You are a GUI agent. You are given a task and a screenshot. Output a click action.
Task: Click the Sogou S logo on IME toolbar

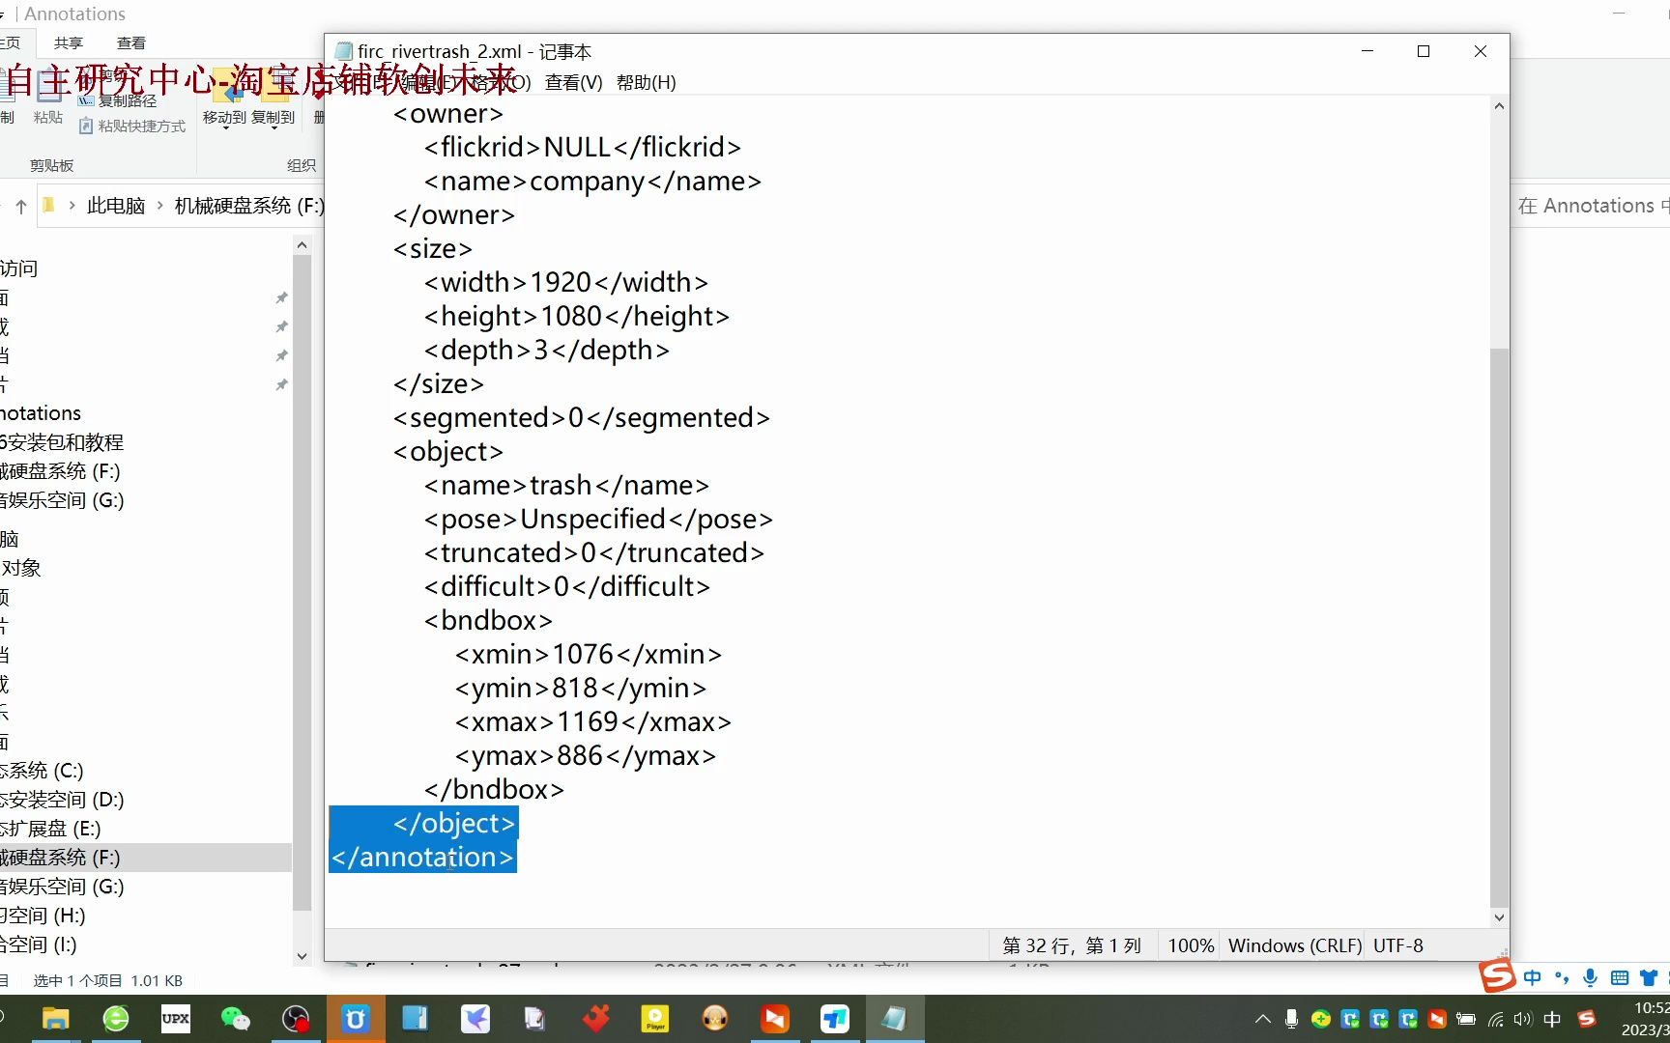pos(1497,976)
